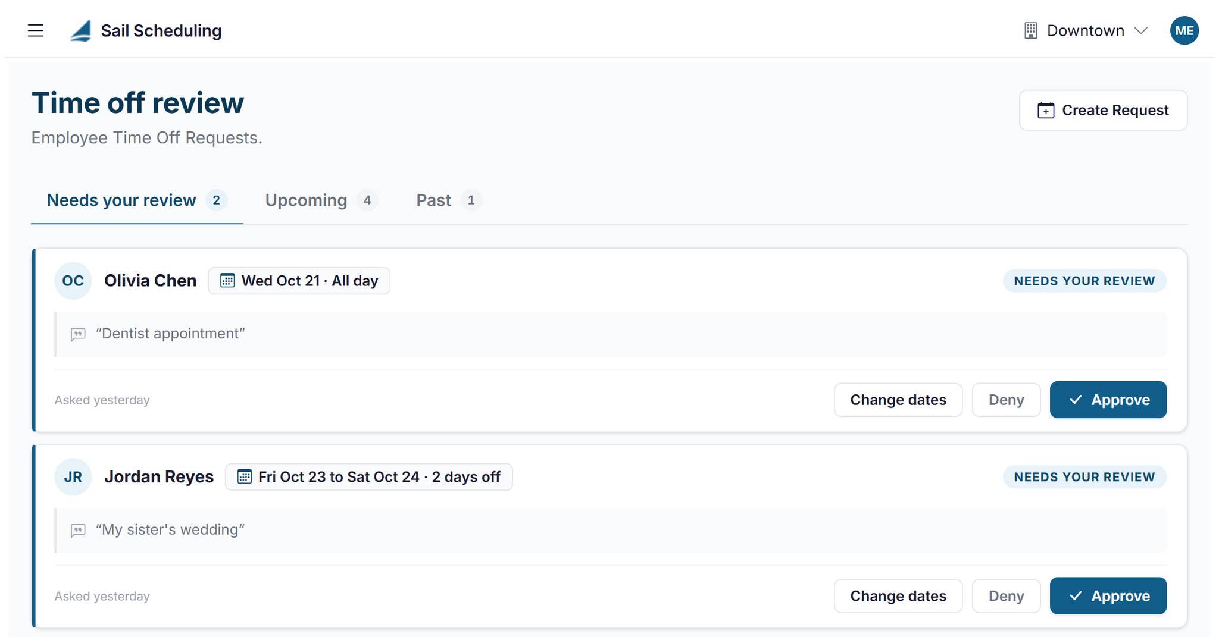Approve Jordan Reyes's sister's wedding request
This screenshot has width=1219, height=637.
(1108, 596)
